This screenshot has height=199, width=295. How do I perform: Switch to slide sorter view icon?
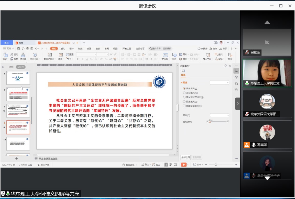pos(171,165)
